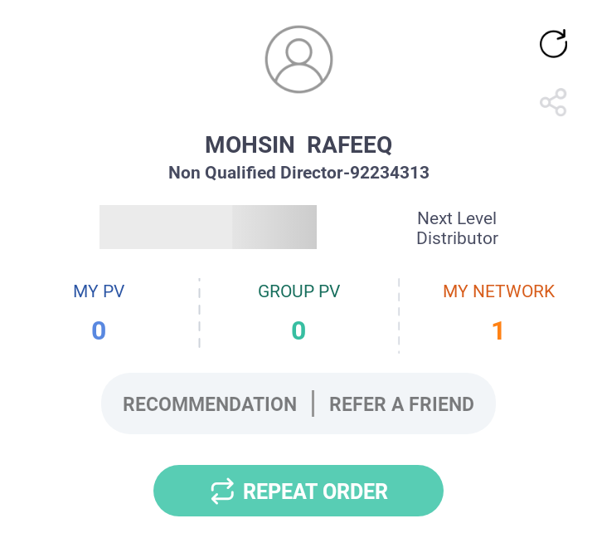The width and height of the screenshot is (597, 538).
Task: Tap the profile avatar placeholder icon
Action: click(x=298, y=59)
